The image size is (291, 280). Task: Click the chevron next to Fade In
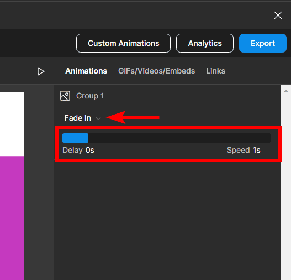coord(98,118)
